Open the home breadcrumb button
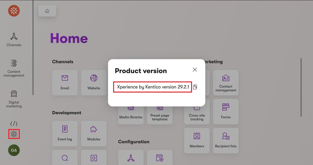Screen dimensions: 313x165 (x=47, y=11)
